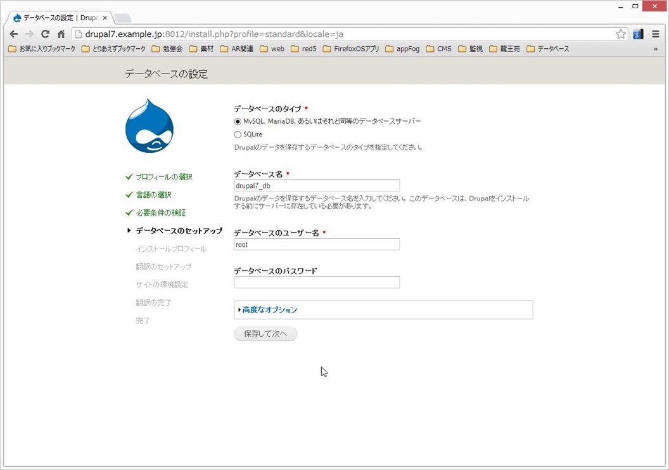This screenshot has height=470, width=669.
Task: Expand 高度なオプション section
Action: pyautogui.click(x=269, y=310)
